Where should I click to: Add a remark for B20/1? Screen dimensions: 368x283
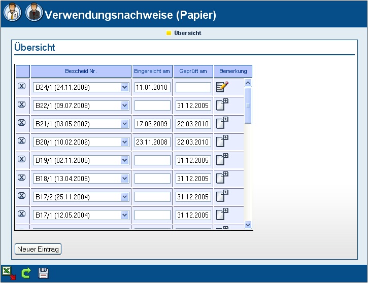click(x=222, y=141)
